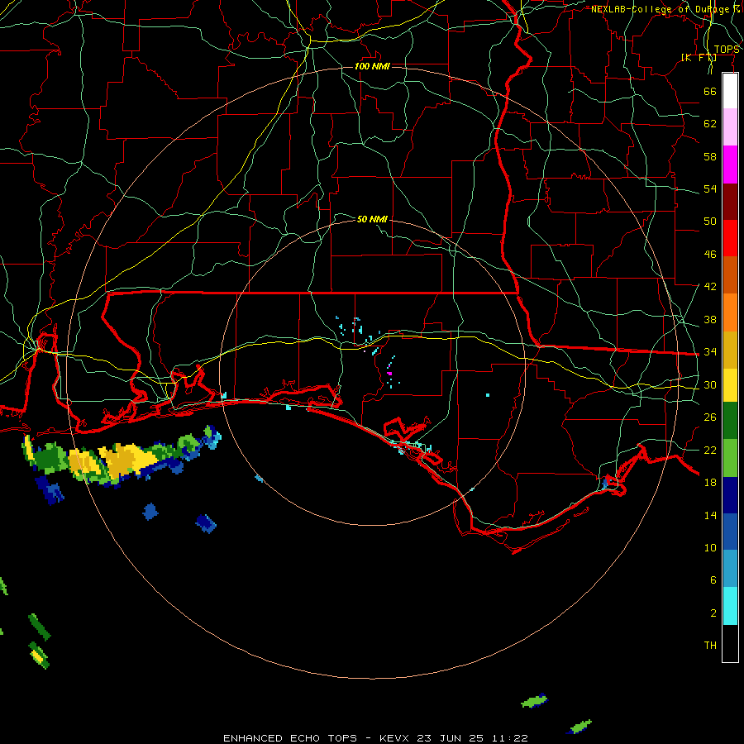Click the black TH legend swatch
Screen dimensions: 744x744
730,643
